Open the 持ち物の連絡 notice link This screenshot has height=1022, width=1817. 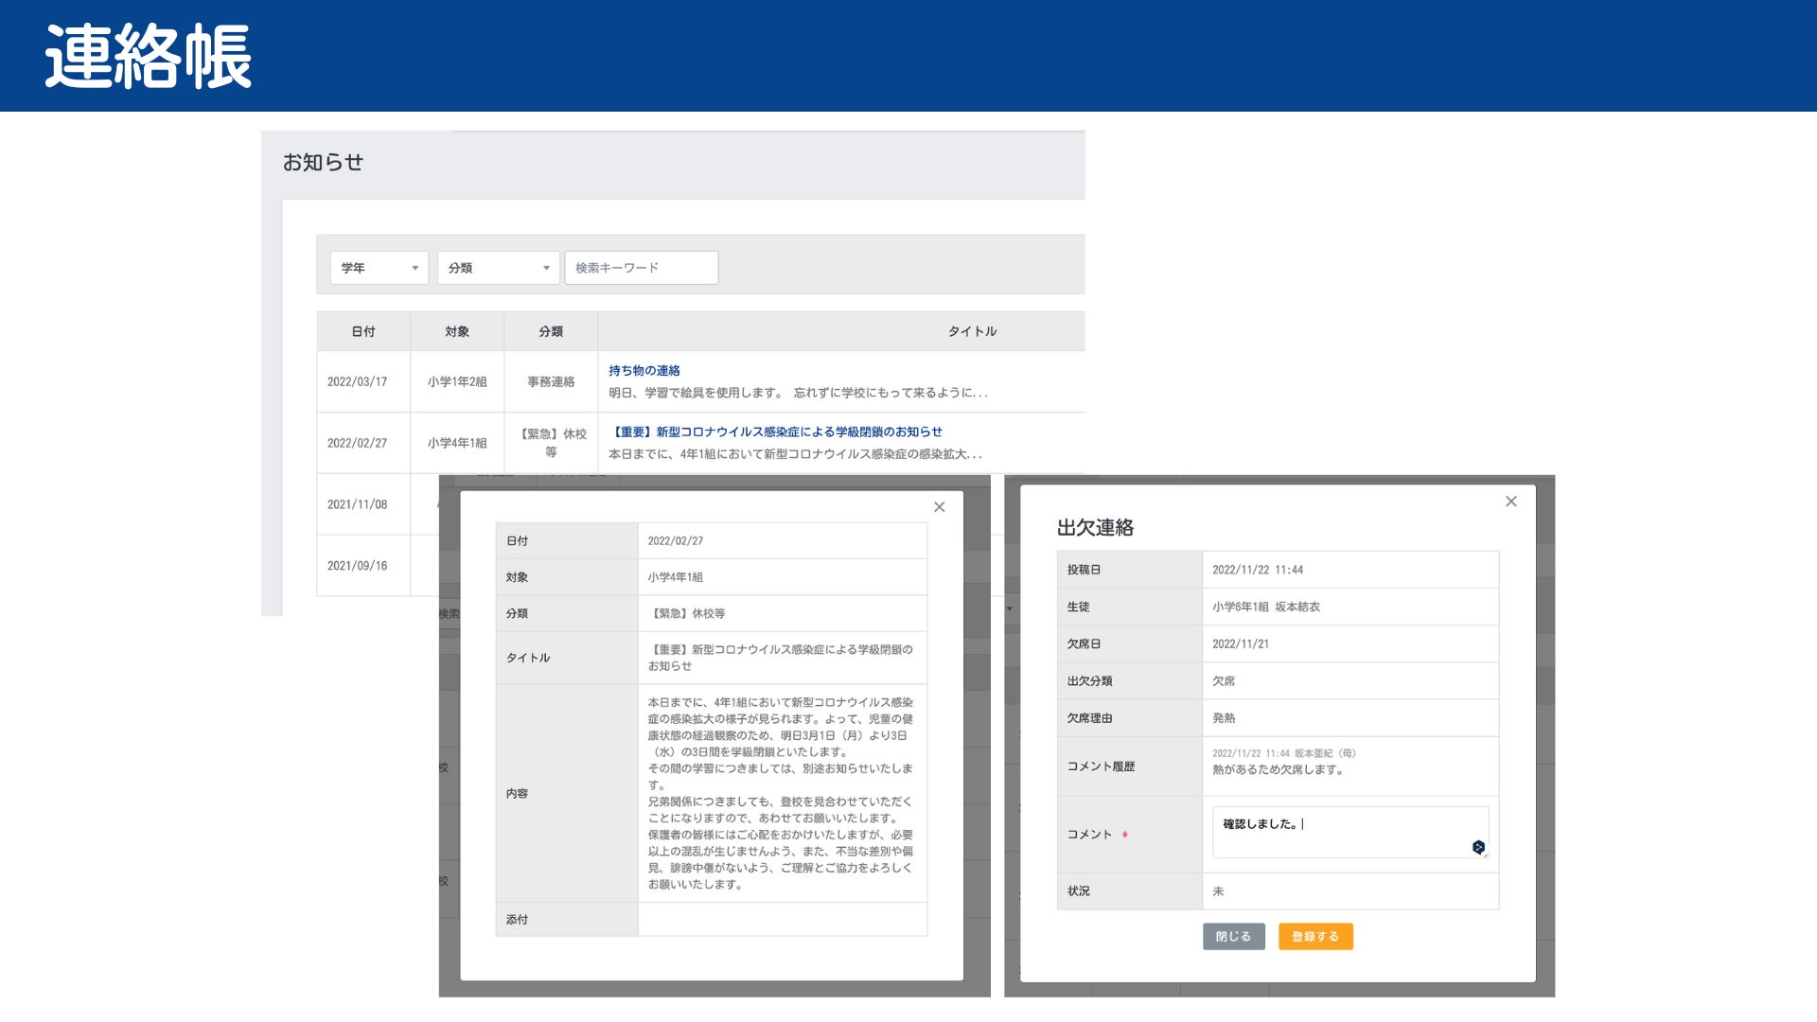[x=644, y=371]
